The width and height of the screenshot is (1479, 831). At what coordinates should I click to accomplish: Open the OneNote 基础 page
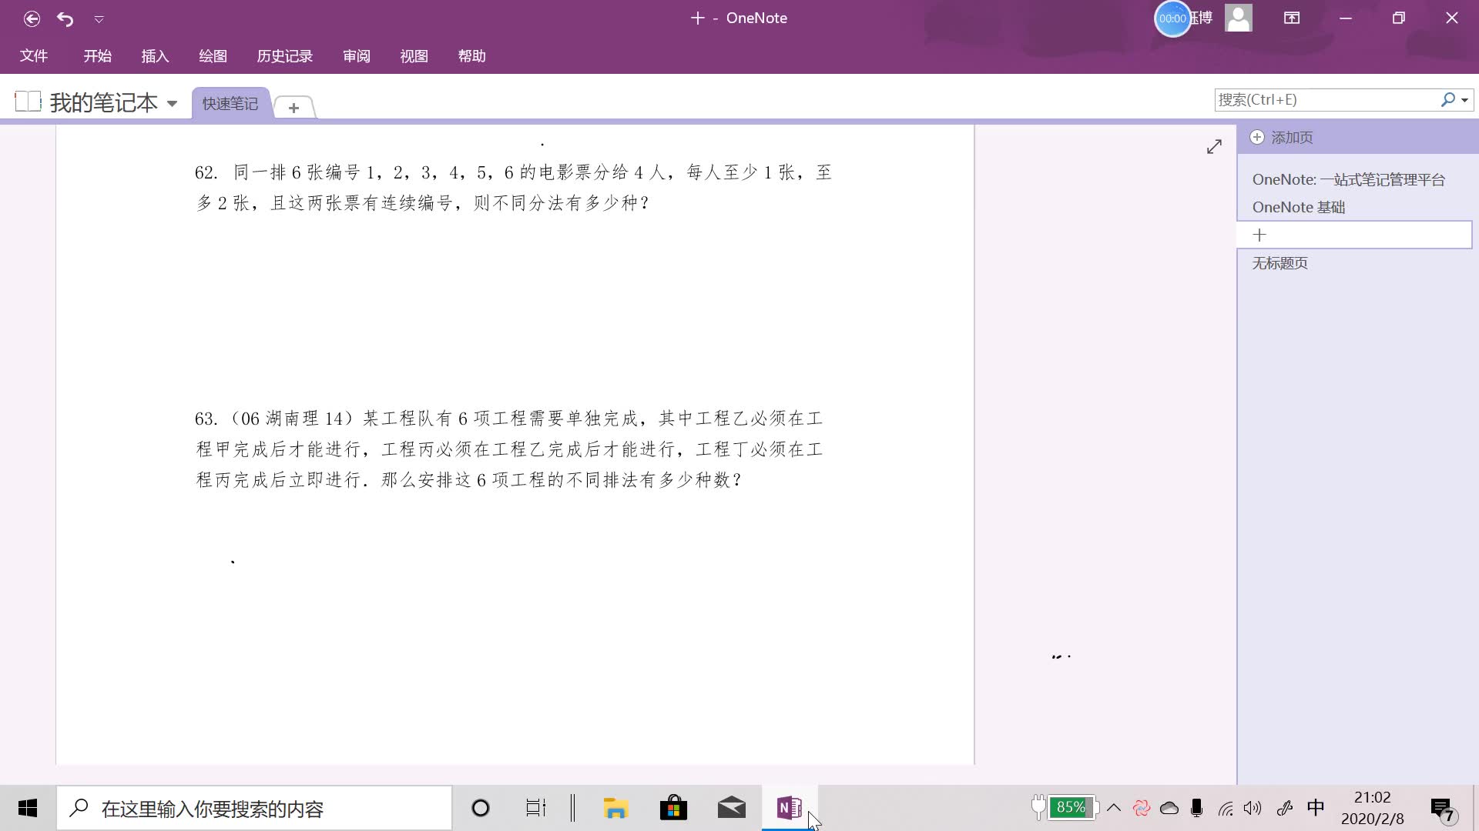1298,207
